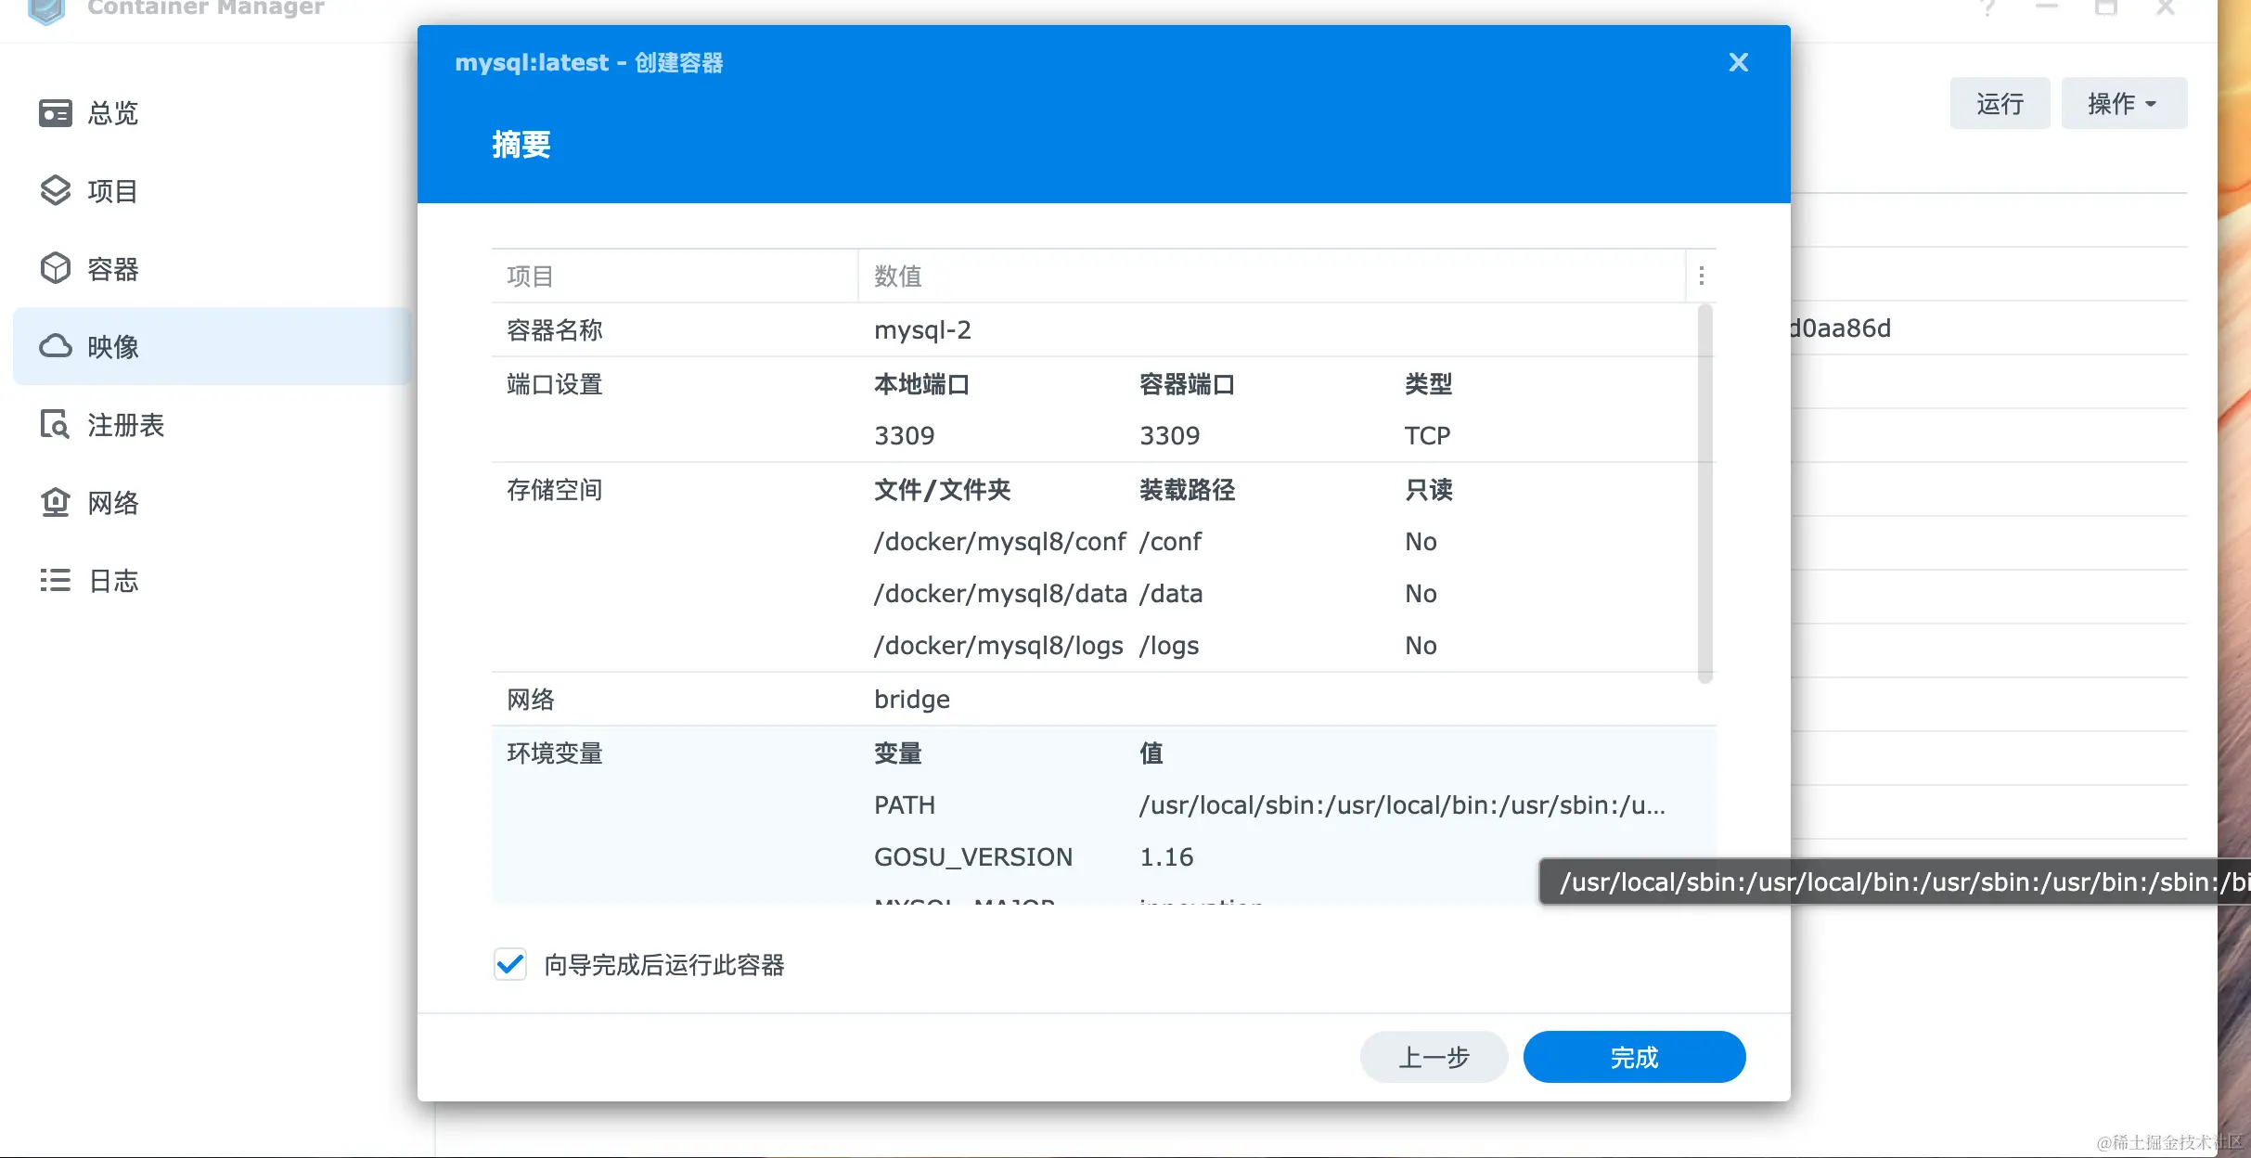The width and height of the screenshot is (2251, 1158).
Task: Click the 项目 column header in summary table
Action: coord(530,276)
